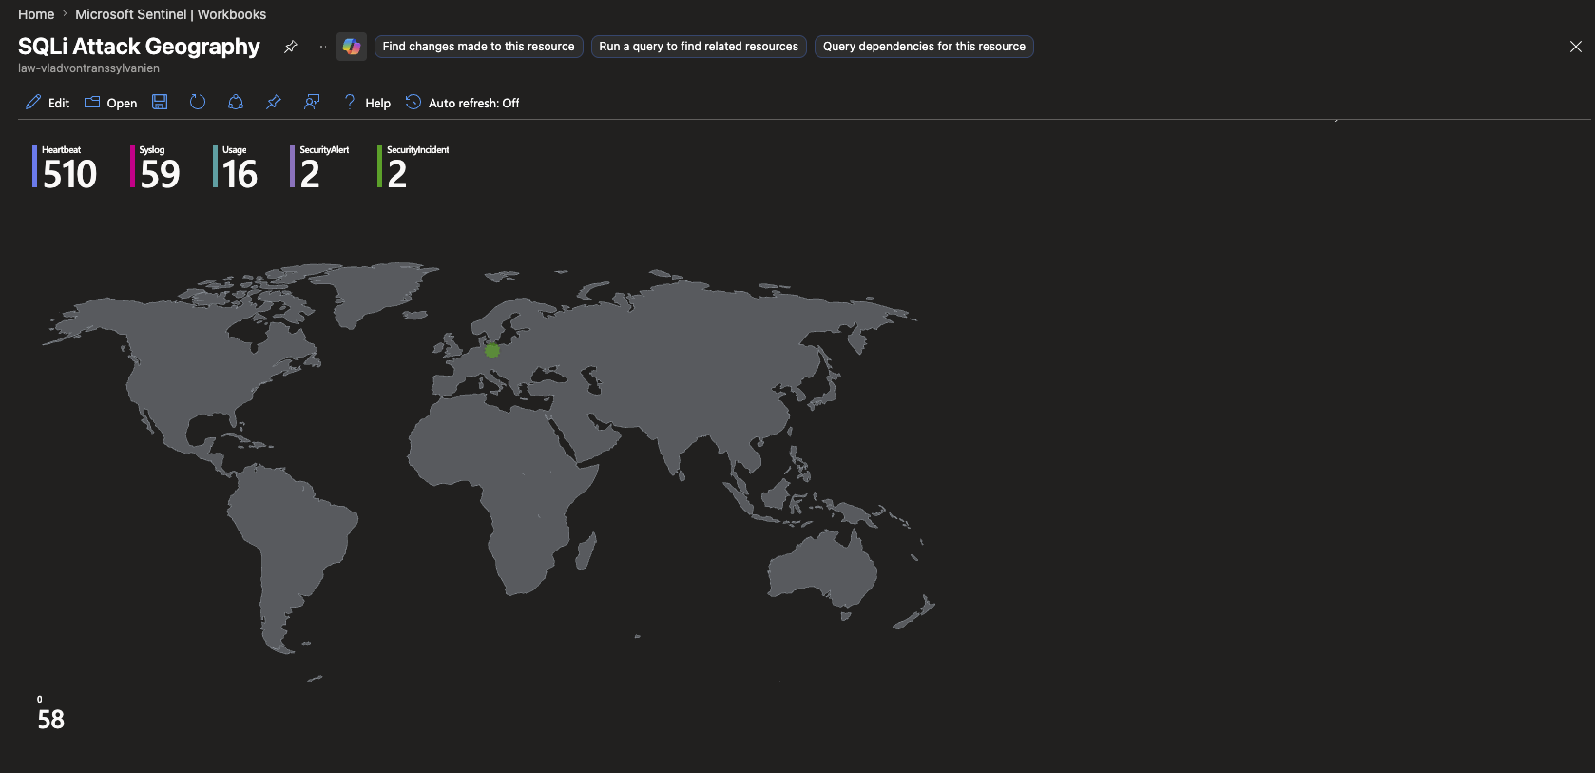Viewport: 1595px width, 773px height.
Task: Click the SQLi Attack Geography title
Action: tap(139, 47)
